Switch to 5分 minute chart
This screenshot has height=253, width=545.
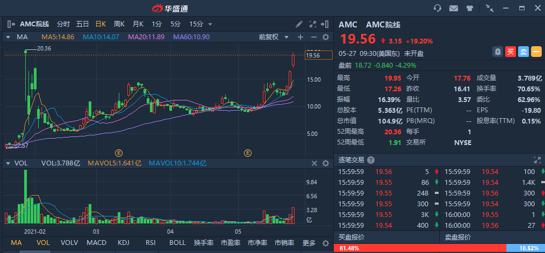176,24
